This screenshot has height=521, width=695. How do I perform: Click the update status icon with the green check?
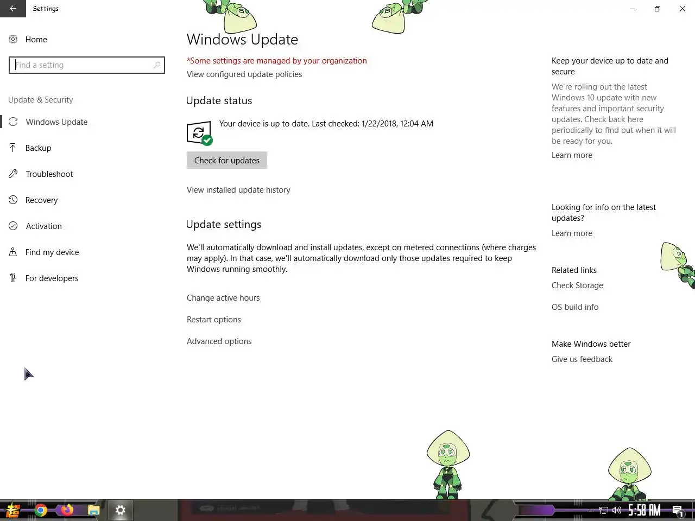pos(199,134)
